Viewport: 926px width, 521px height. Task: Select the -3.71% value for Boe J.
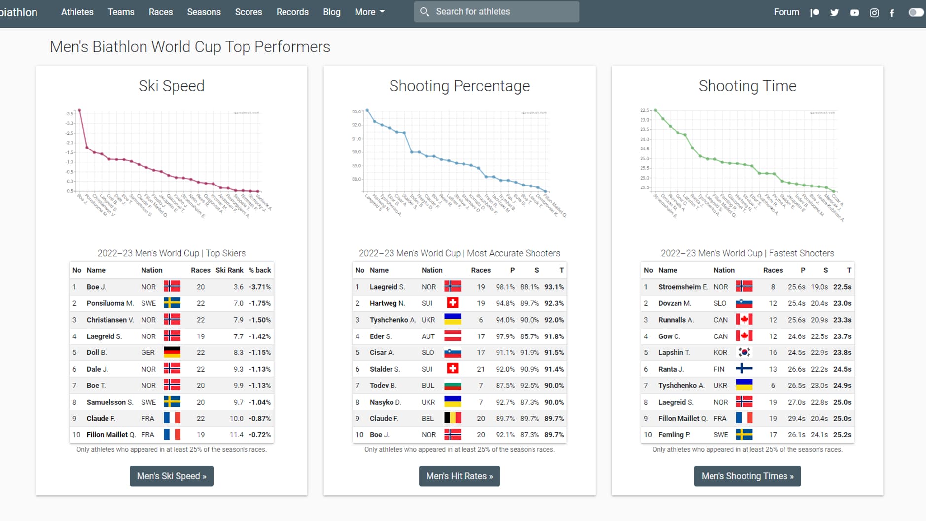coord(260,287)
